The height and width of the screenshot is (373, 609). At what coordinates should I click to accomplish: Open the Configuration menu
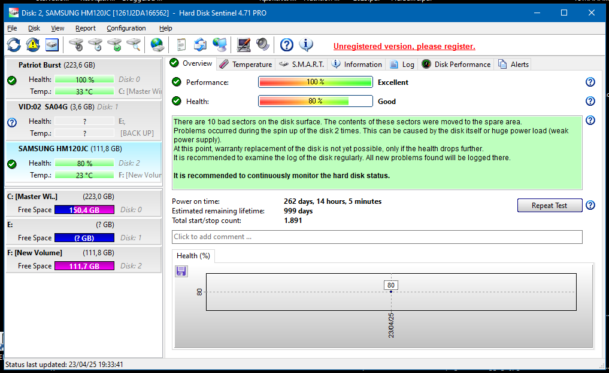[126, 28]
